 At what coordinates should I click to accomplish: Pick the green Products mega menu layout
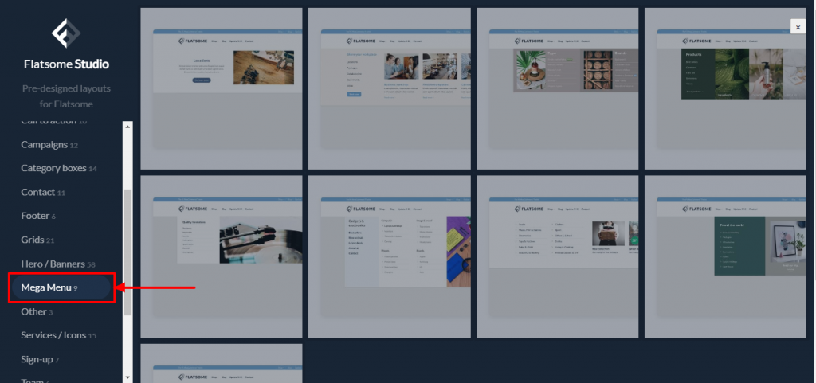tap(725, 88)
